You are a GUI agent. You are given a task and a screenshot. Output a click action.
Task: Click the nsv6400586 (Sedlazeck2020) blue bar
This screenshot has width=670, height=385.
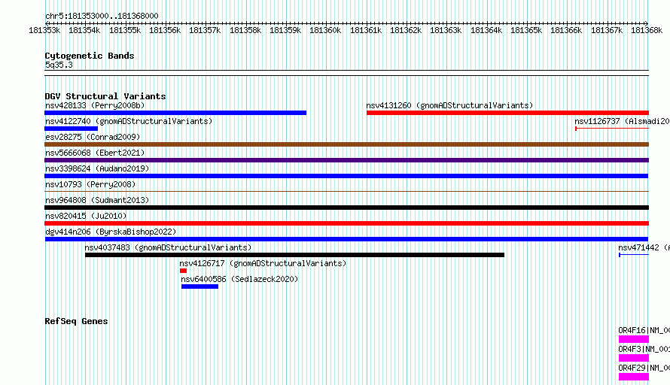tap(200, 286)
